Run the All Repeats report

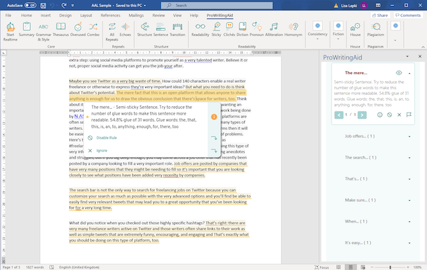112,32
